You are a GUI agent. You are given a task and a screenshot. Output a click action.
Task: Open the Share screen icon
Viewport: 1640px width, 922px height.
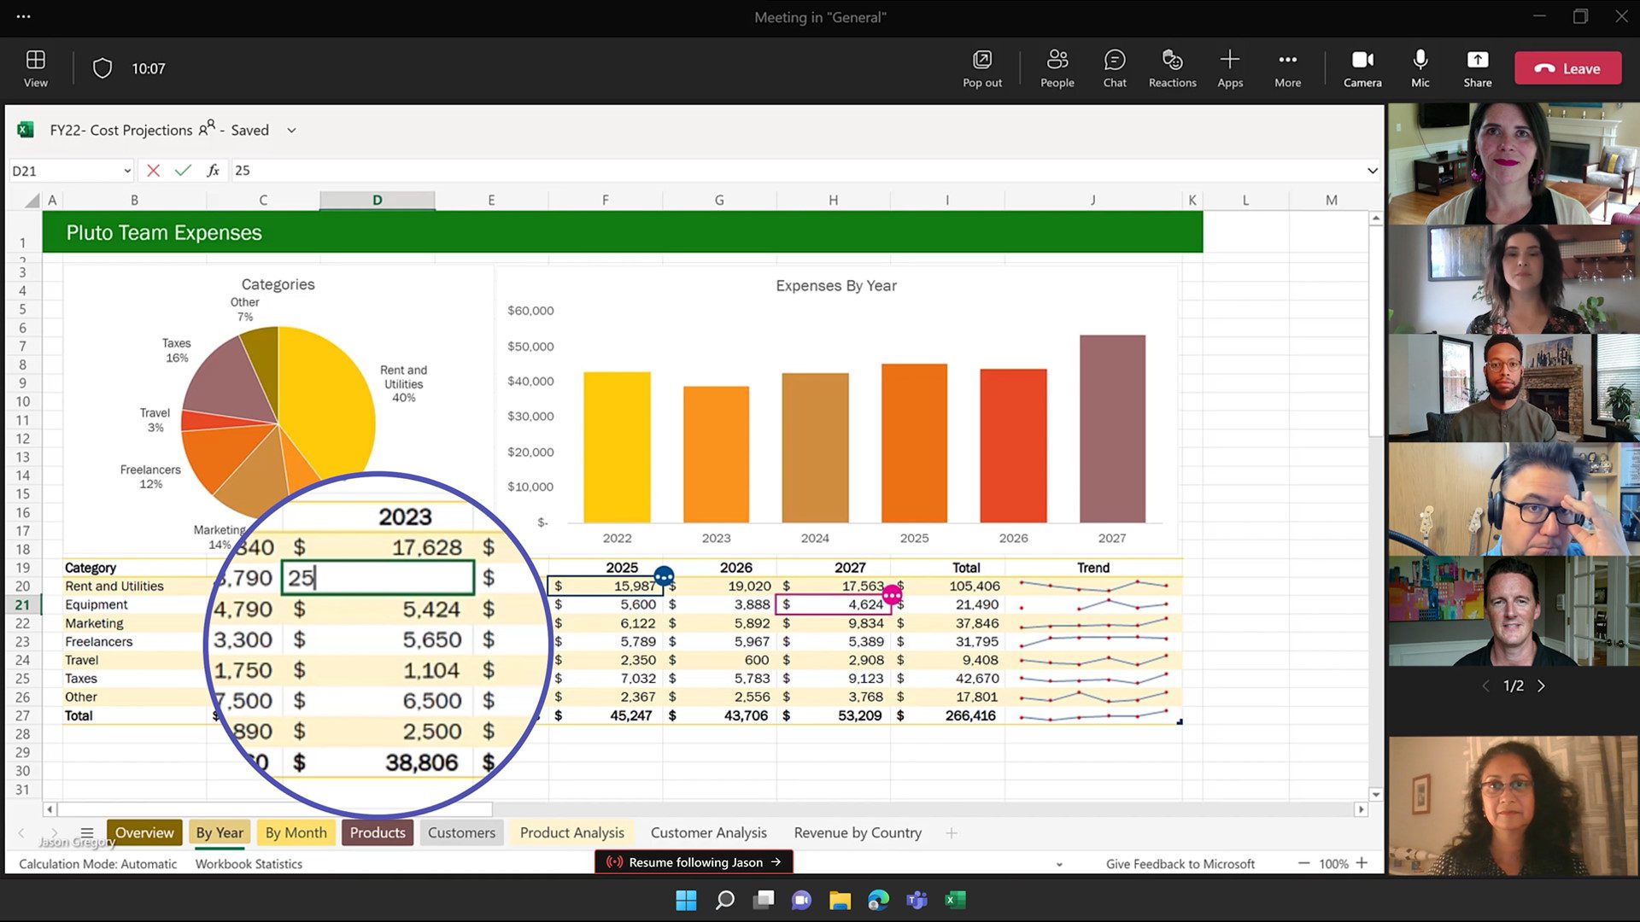[x=1477, y=67]
